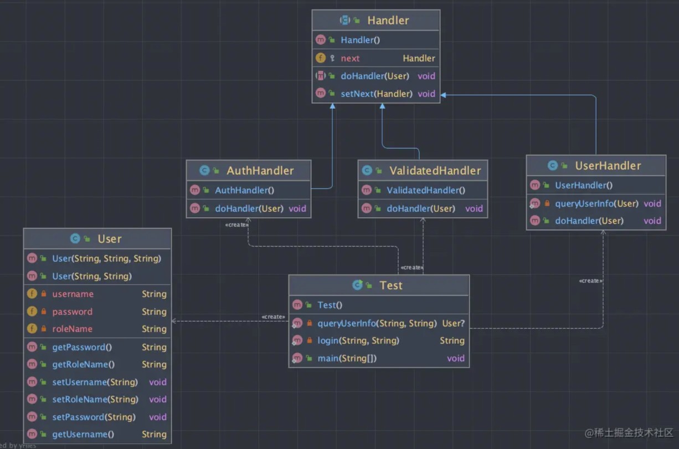
Task: Click the method icon beside setUsername(String)
Action: coord(32,382)
